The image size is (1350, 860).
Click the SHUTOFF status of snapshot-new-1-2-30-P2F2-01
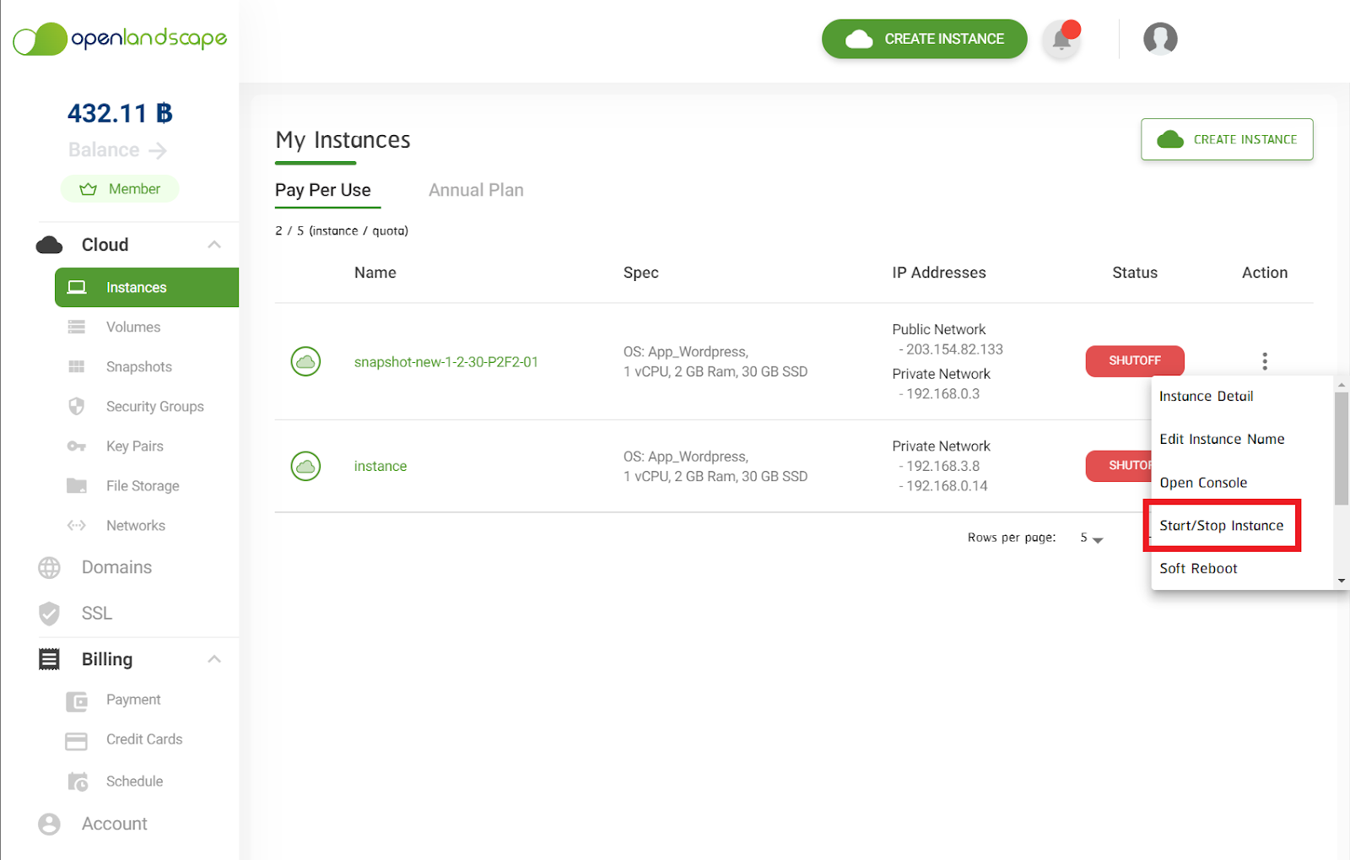point(1134,361)
